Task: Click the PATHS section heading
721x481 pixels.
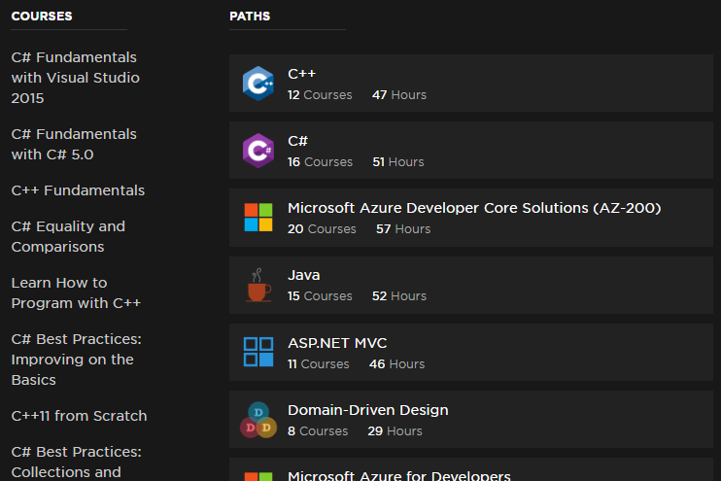Action: point(250,17)
